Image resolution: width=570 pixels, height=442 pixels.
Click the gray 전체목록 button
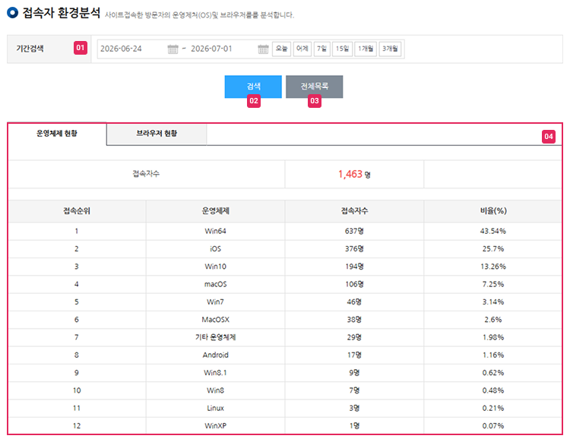pyautogui.click(x=314, y=87)
